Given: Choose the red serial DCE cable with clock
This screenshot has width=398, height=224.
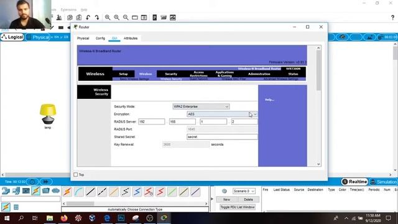Looking at the screenshot, I should point(149,192).
